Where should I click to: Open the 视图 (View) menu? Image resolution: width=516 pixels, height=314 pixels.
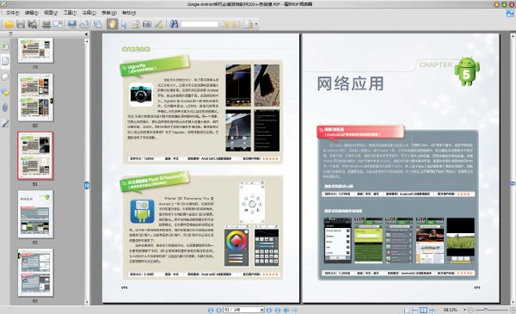click(51, 13)
